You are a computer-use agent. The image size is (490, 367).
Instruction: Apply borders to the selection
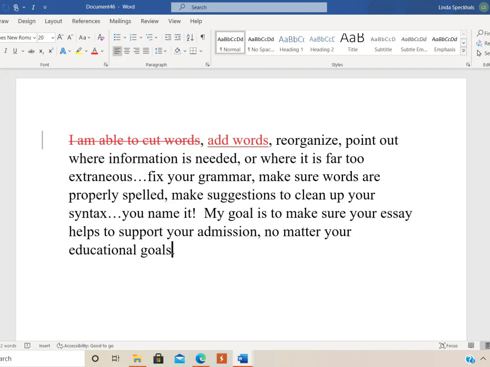tap(193, 51)
